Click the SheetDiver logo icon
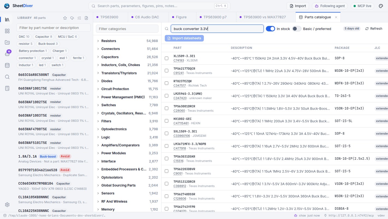 (7, 6)
